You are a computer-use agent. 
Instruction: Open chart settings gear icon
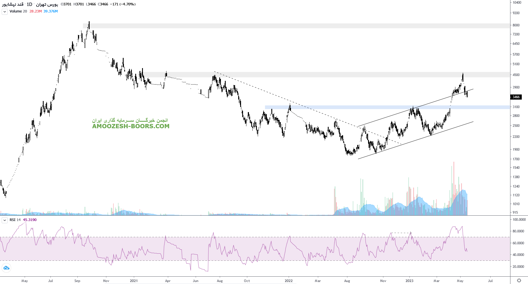pos(519,280)
